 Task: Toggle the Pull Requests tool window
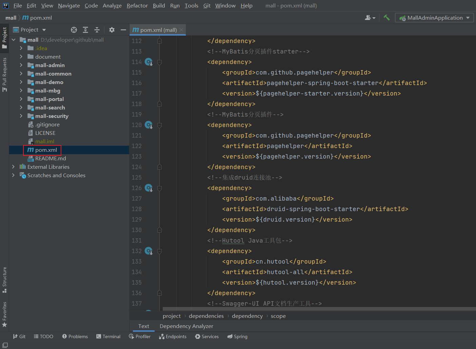pos(4,75)
